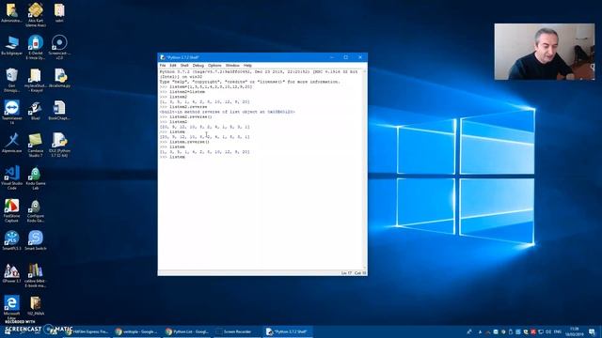This screenshot has width=602, height=338.
Task: Click the 'Col: 10' status bar entry
Action: pos(360,273)
